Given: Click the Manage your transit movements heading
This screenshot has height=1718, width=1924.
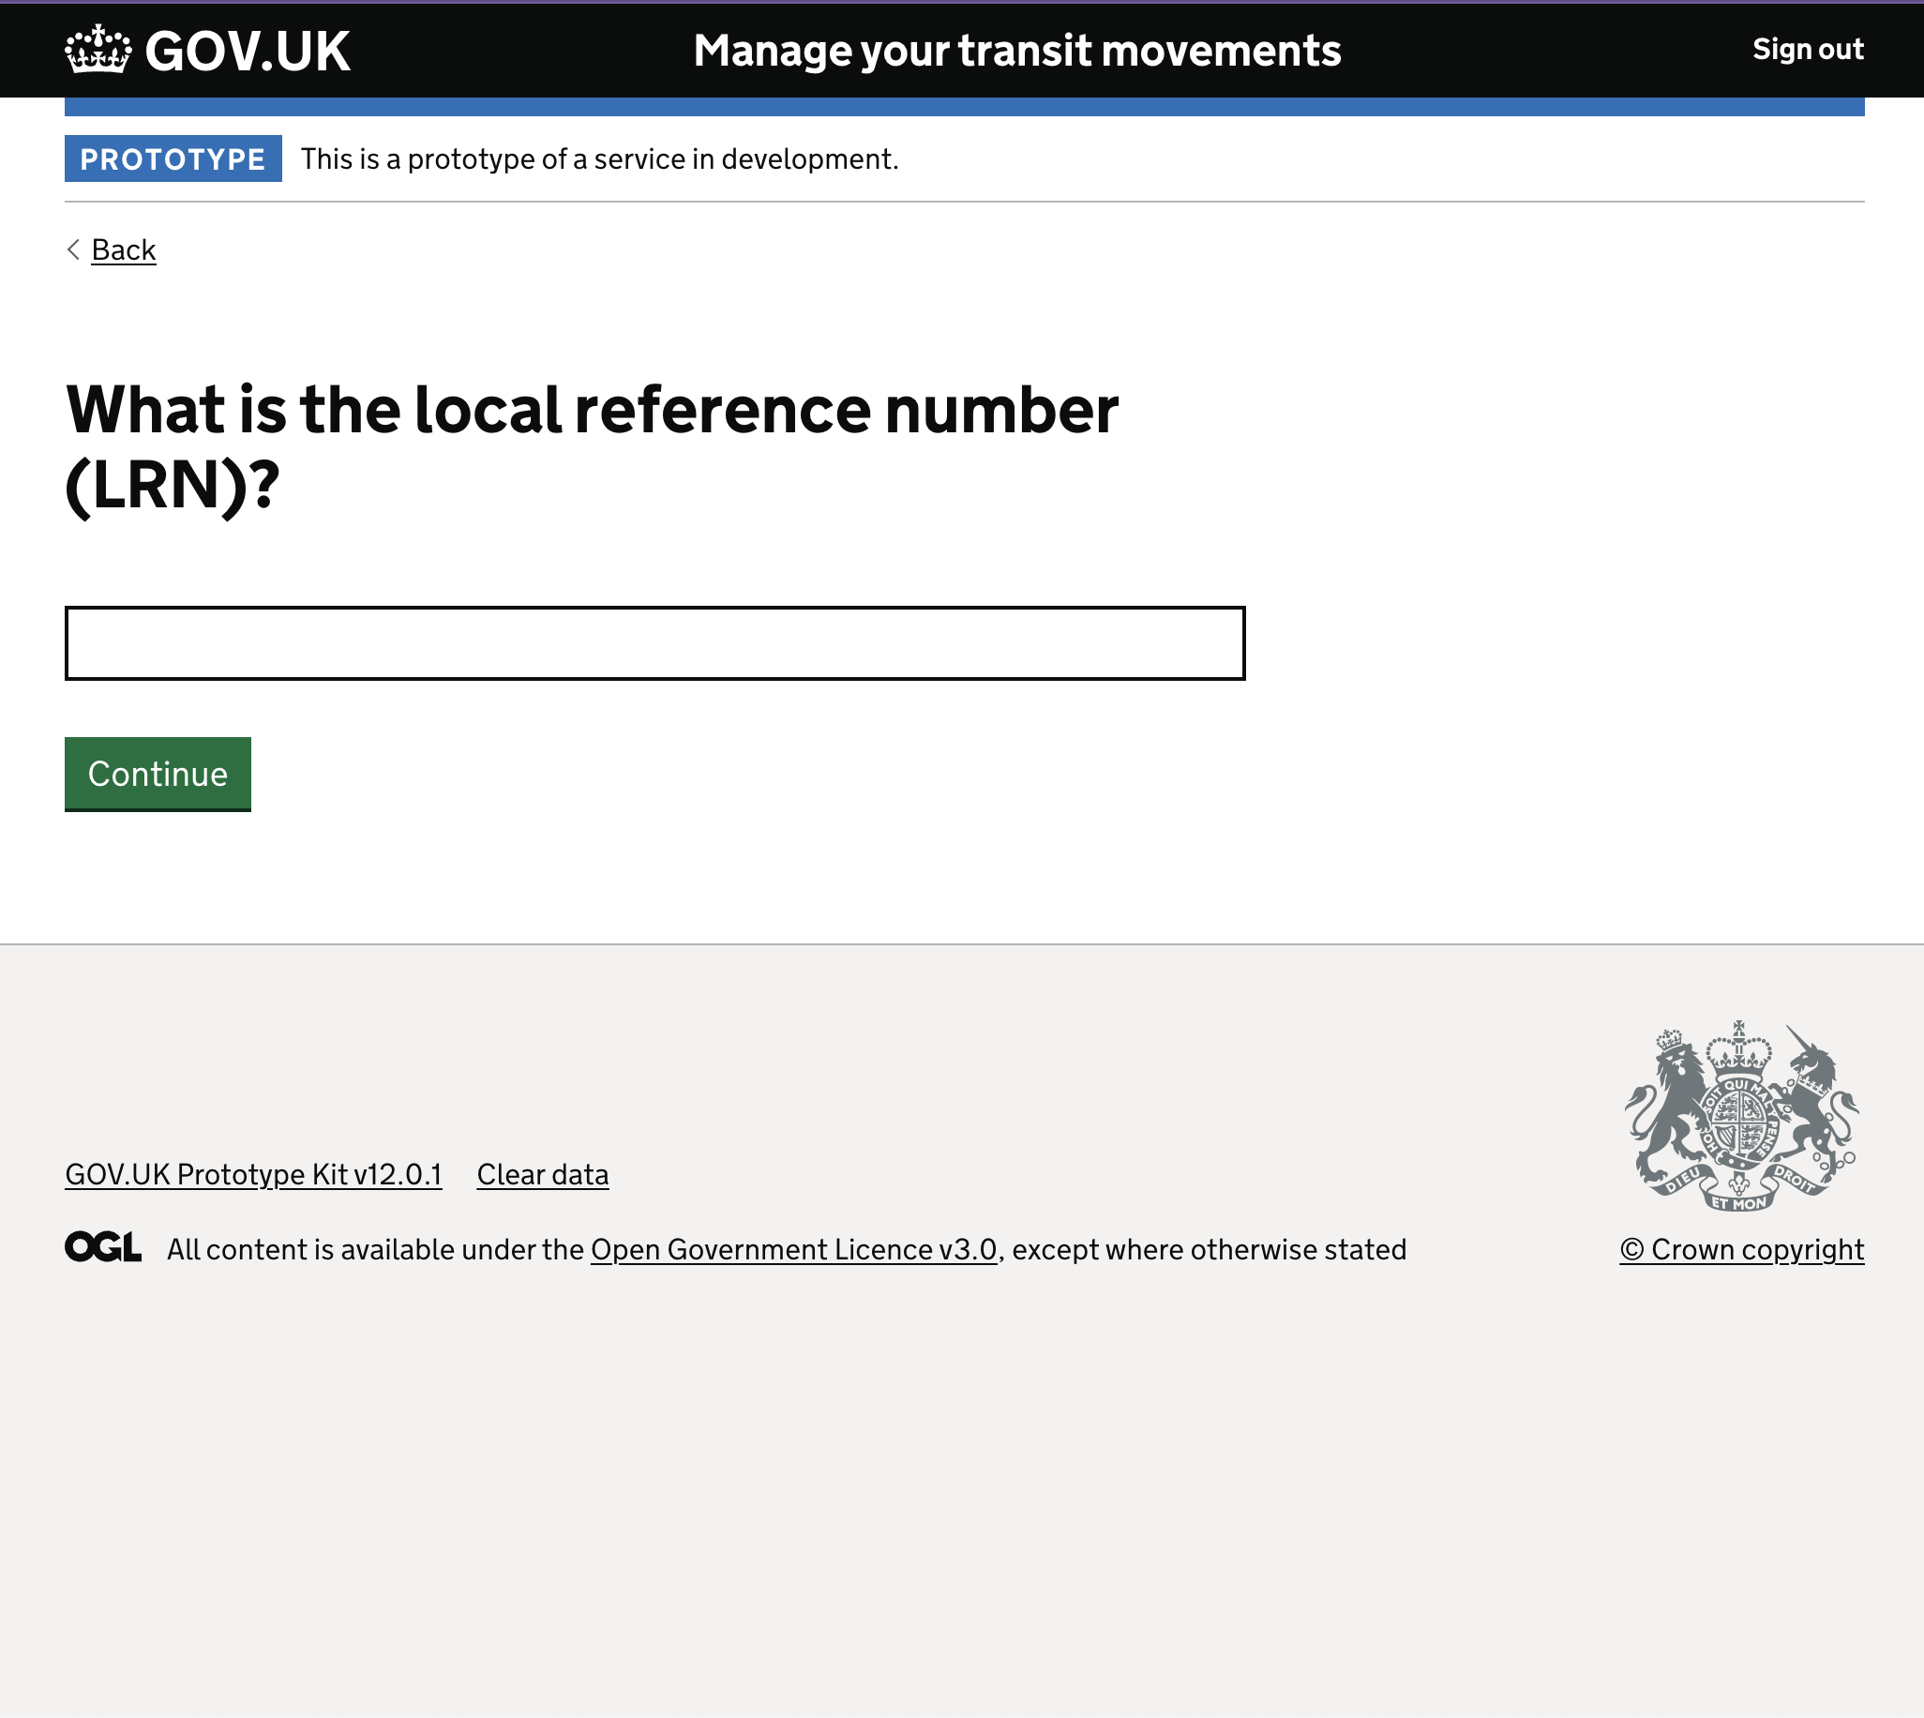Looking at the screenshot, I should pyautogui.click(x=1016, y=50).
